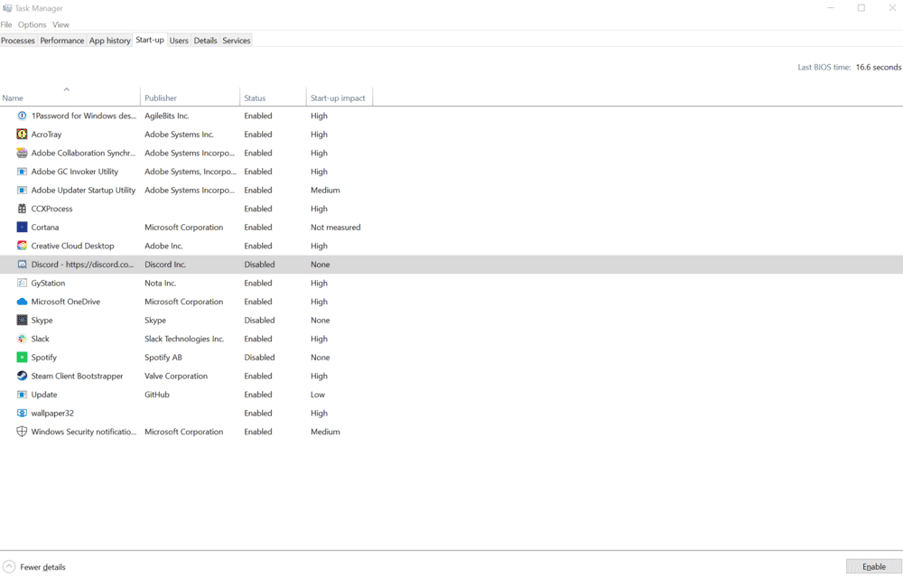Switch to the Users tab
The image size is (903, 577).
tap(179, 41)
